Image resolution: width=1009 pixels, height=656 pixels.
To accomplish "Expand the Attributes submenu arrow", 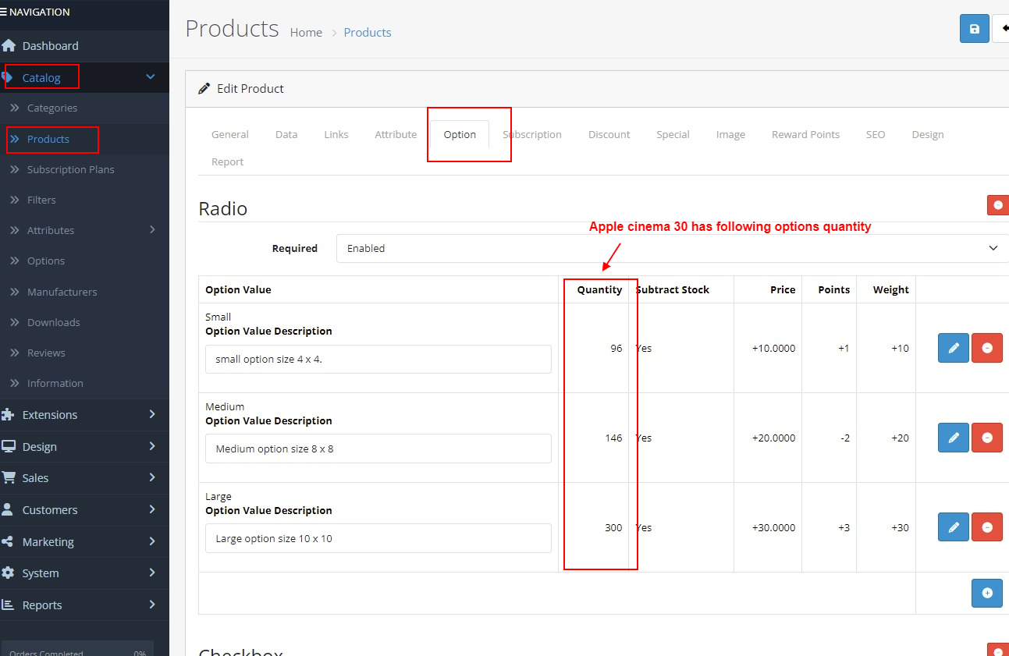I will 152,229.
